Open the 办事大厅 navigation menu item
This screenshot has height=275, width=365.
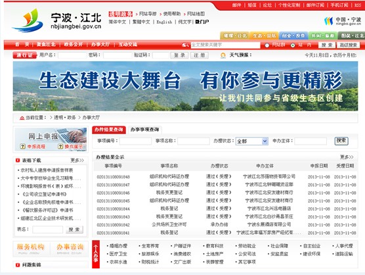point(100,44)
